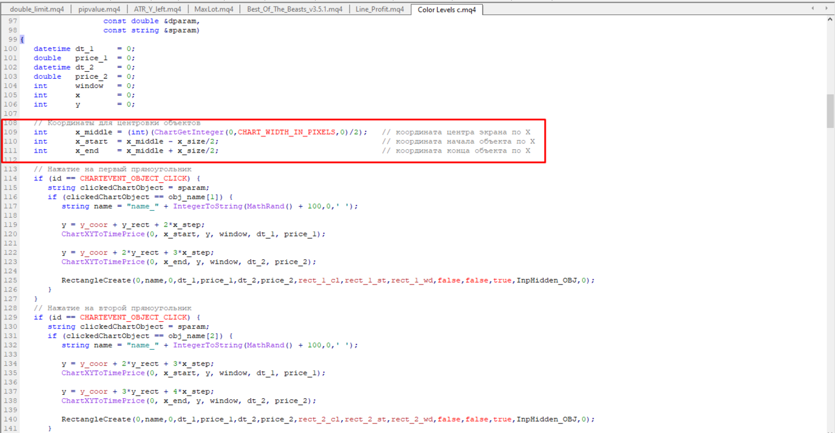
Task: Click rect_1_cl parameter on line 125
Action: tap(318, 280)
